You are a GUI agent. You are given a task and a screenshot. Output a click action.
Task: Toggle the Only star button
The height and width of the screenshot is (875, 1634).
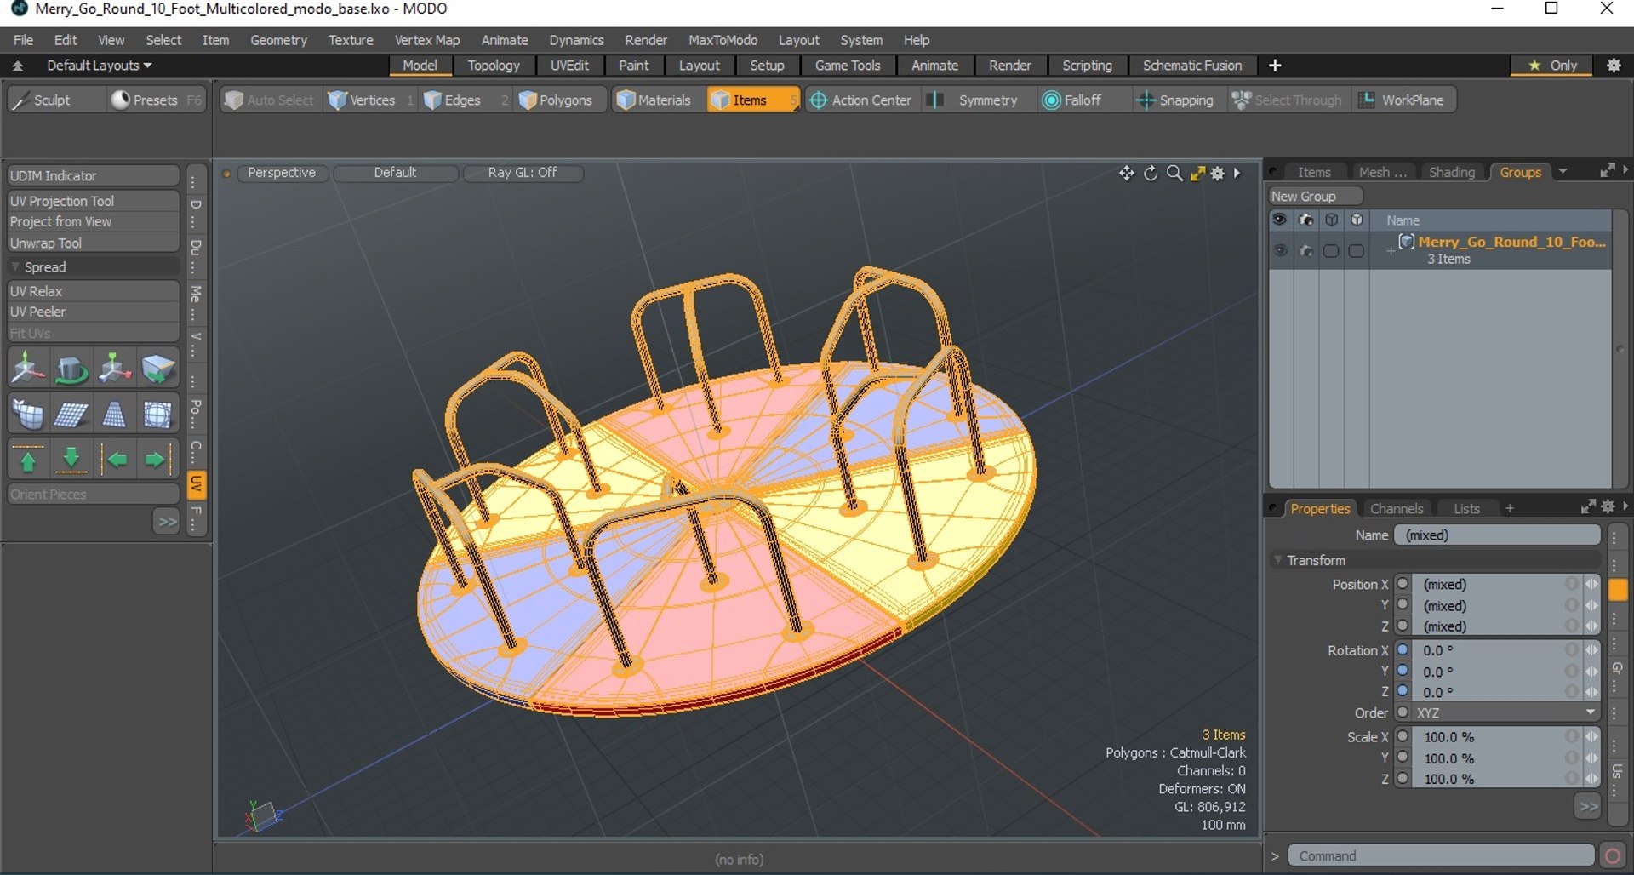(1552, 66)
